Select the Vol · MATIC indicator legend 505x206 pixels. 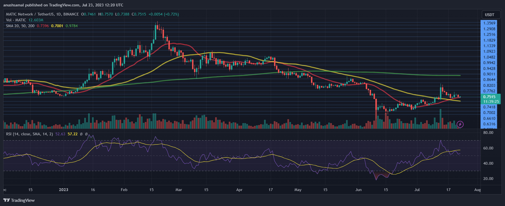click(x=16, y=20)
